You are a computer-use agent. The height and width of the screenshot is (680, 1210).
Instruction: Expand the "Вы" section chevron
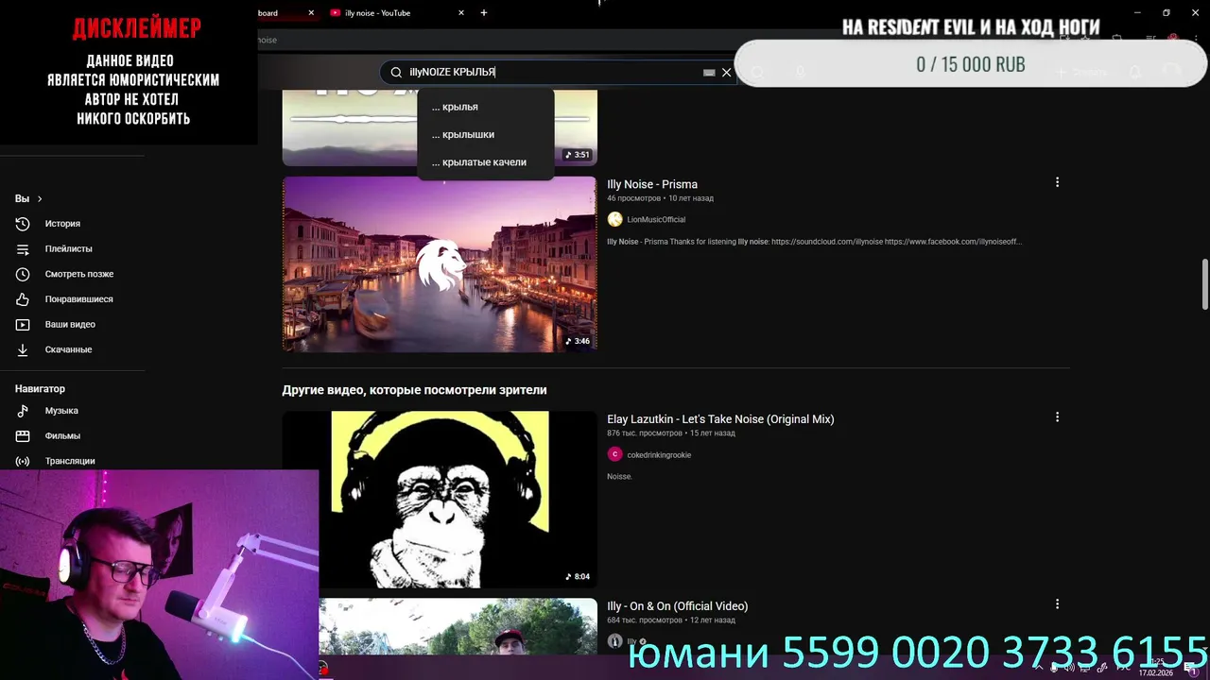(x=39, y=198)
